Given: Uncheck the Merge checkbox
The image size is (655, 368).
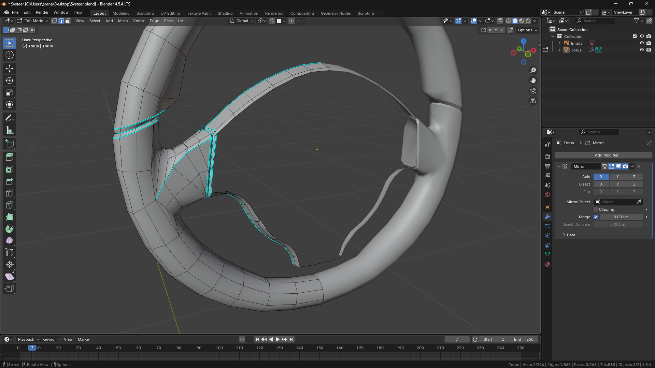Looking at the screenshot, I should [x=596, y=217].
